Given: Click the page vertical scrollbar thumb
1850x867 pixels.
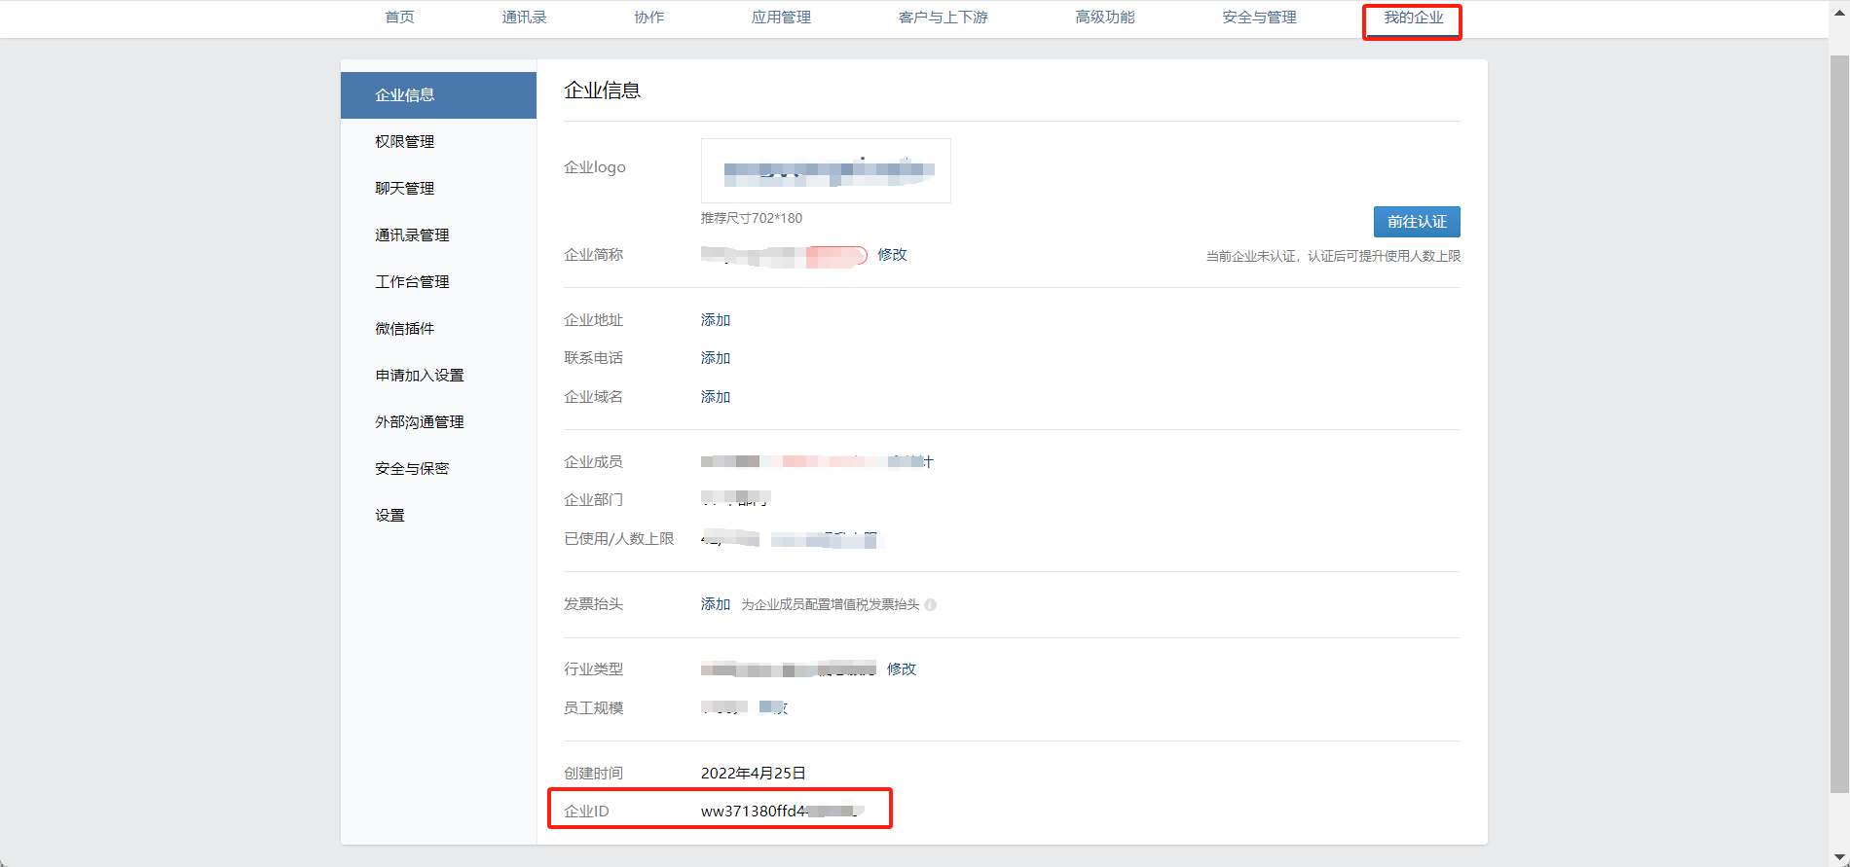Looking at the screenshot, I should [1839, 423].
